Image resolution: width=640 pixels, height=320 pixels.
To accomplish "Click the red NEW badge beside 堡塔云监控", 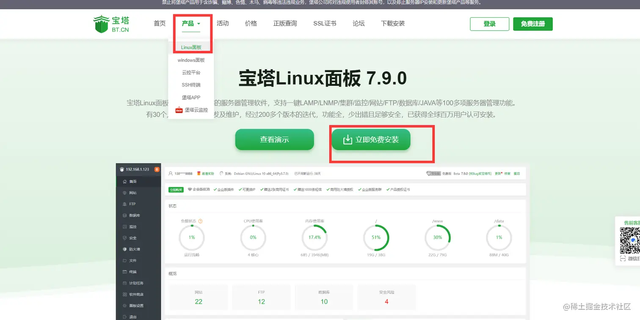I will point(179,110).
